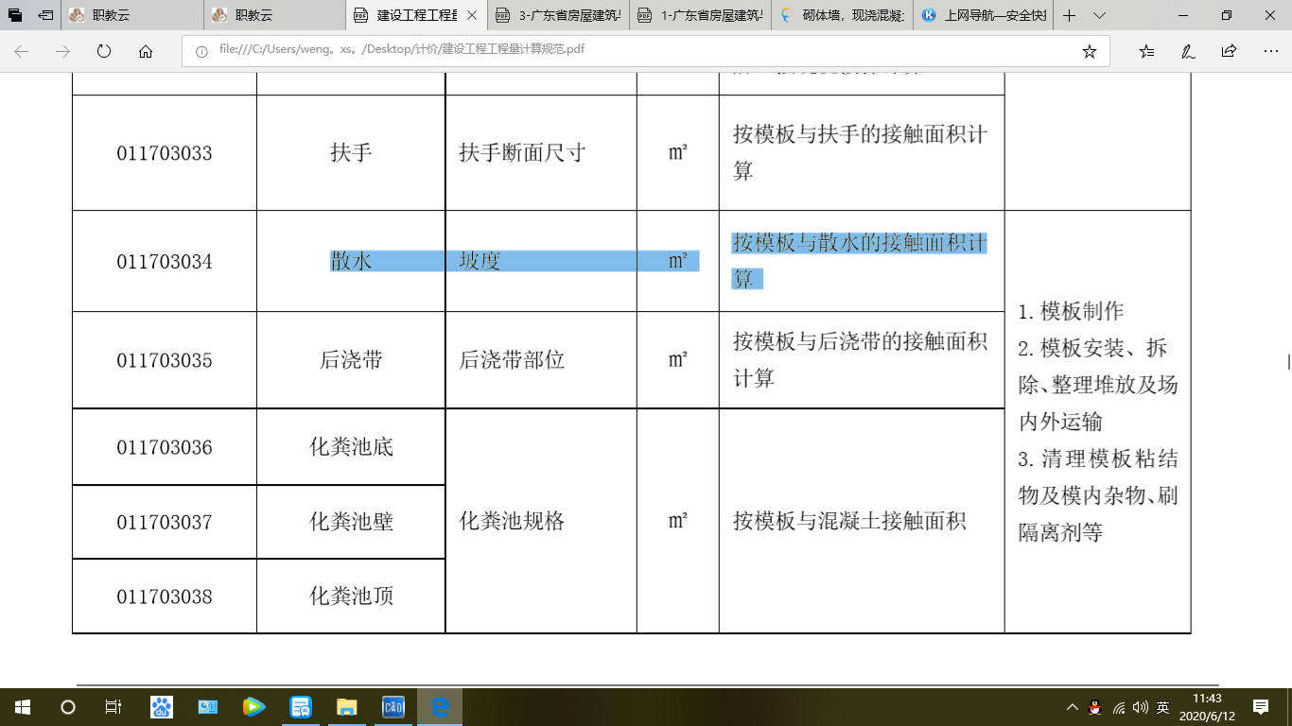
Task: Open the 上网导航—安全快 tab
Action: coord(984,15)
